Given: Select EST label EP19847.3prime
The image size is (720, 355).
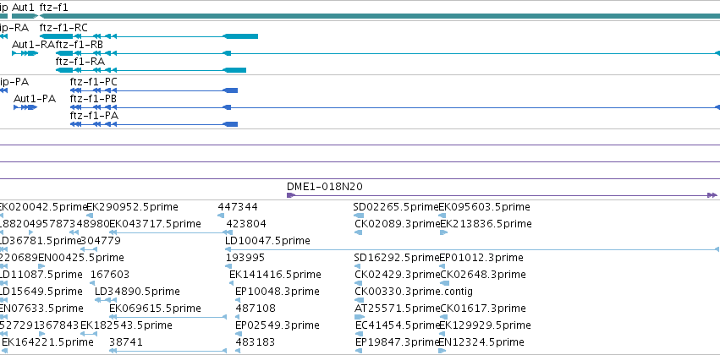Looking at the screenshot, I should tap(398, 343).
